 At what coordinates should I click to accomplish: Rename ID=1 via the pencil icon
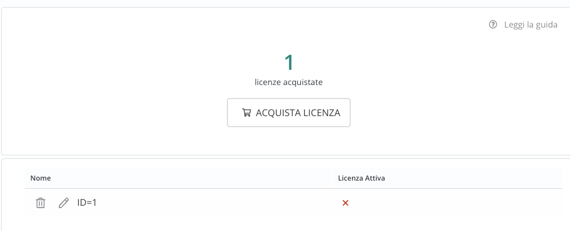63,203
